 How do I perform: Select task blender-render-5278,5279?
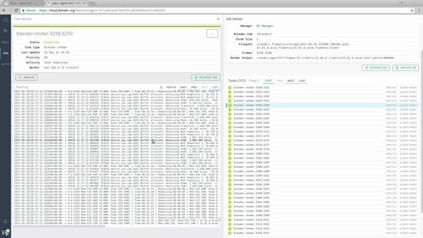tap(323, 149)
